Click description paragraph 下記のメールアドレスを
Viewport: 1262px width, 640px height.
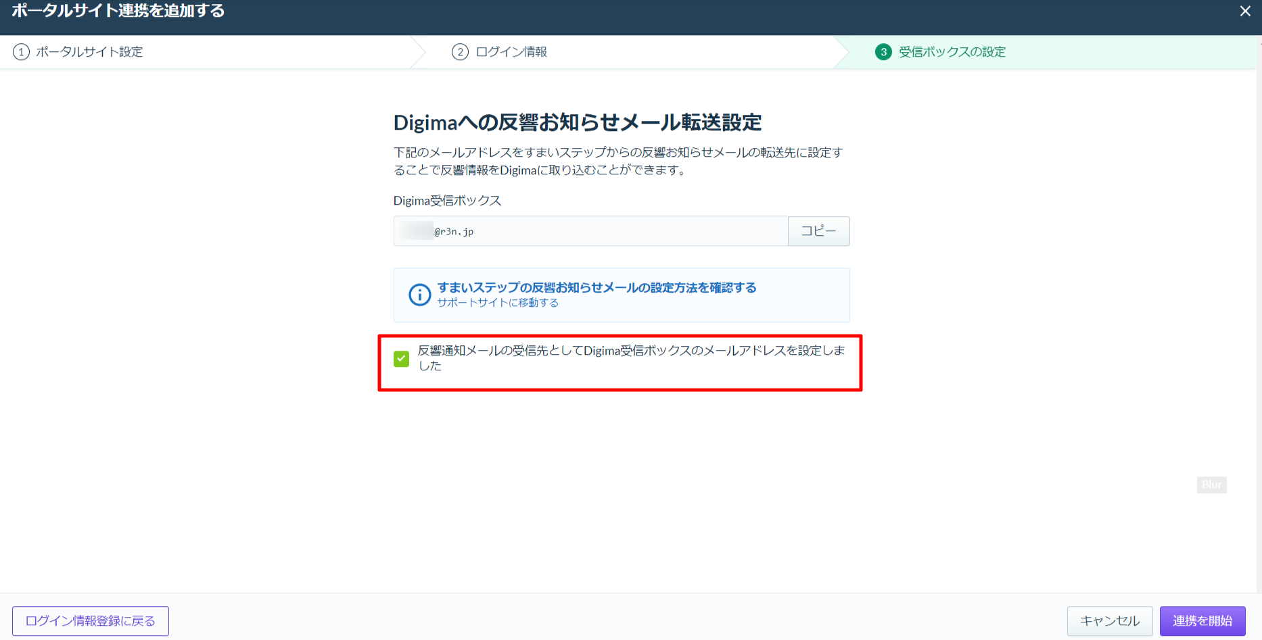pos(618,162)
